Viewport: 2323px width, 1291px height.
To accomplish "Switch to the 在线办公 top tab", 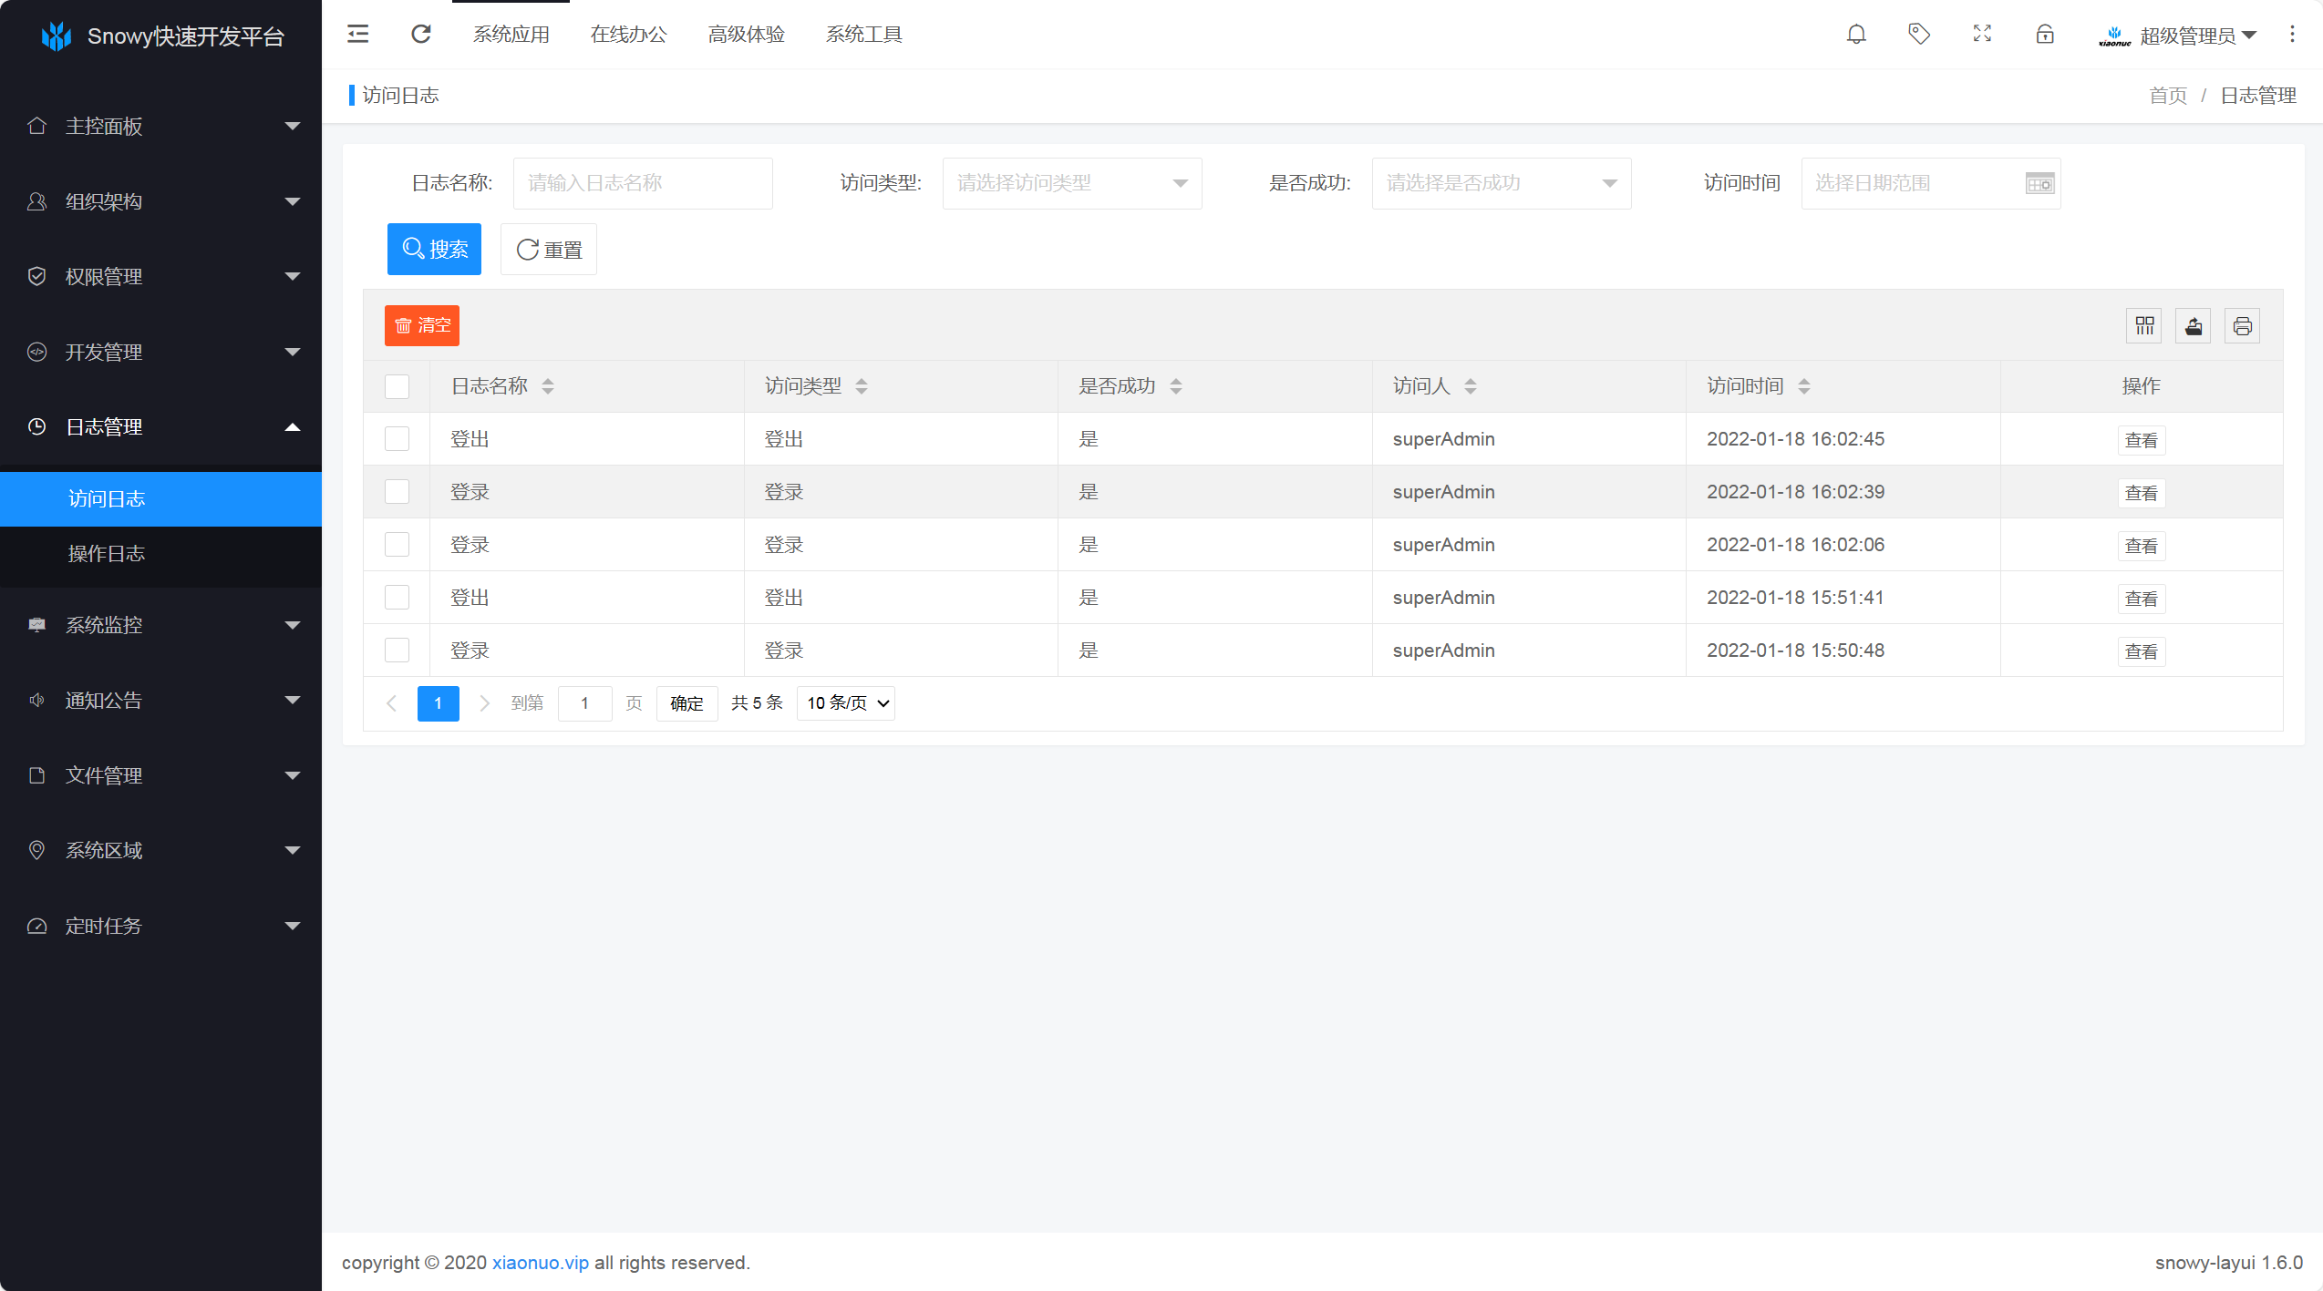I will (x=628, y=35).
